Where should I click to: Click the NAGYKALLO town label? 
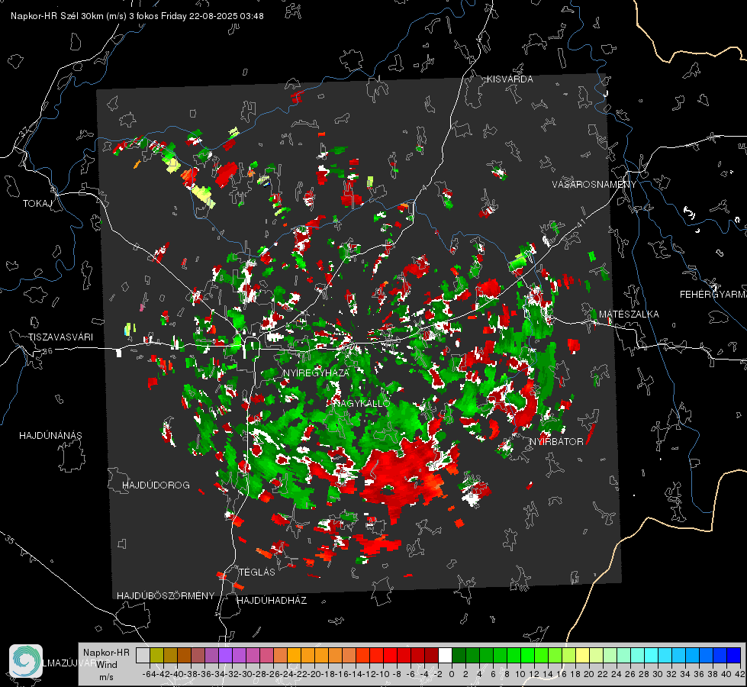coord(362,403)
